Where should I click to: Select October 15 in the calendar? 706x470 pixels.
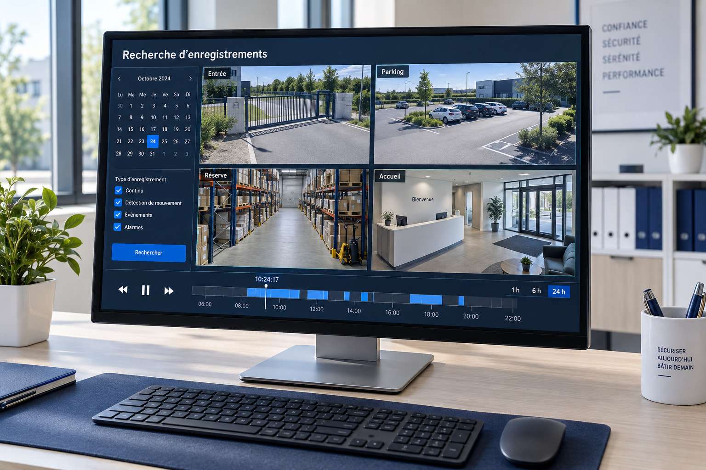coord(131,129)
